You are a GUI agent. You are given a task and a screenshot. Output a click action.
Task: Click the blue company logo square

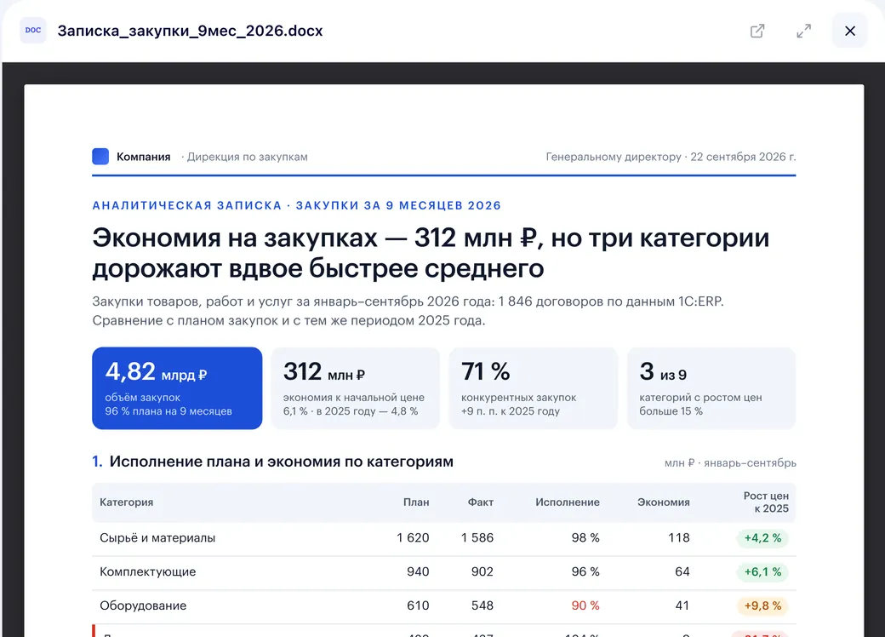pyautogui.click(x=100, y=157)
